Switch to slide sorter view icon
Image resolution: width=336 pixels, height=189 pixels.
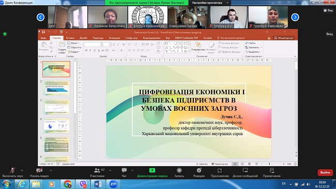pyautogui.click(x=242, y=164)
